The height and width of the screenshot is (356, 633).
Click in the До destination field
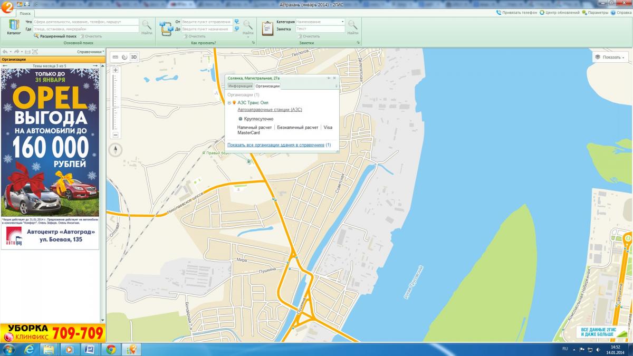207,29
